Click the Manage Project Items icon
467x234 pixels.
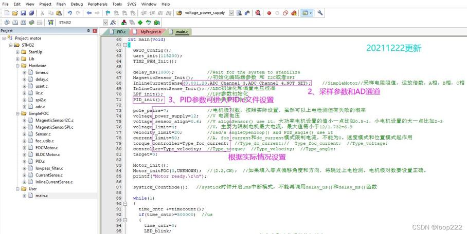coord(124,23)
